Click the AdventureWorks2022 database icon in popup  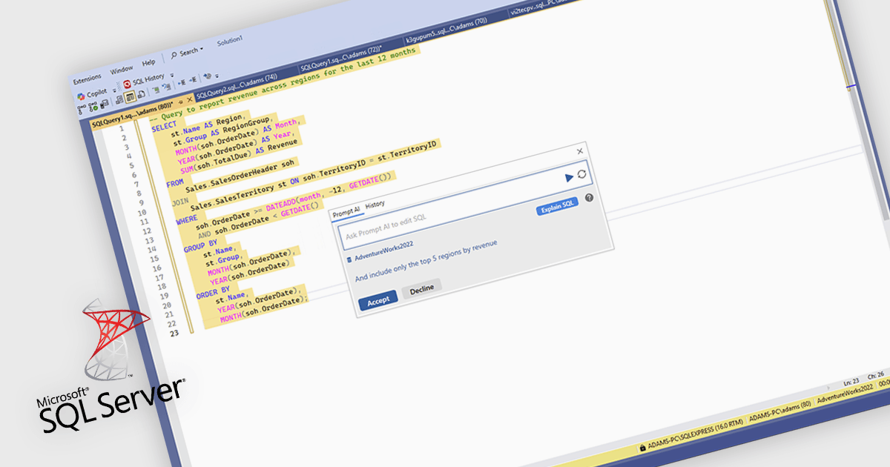click(349, 259)
